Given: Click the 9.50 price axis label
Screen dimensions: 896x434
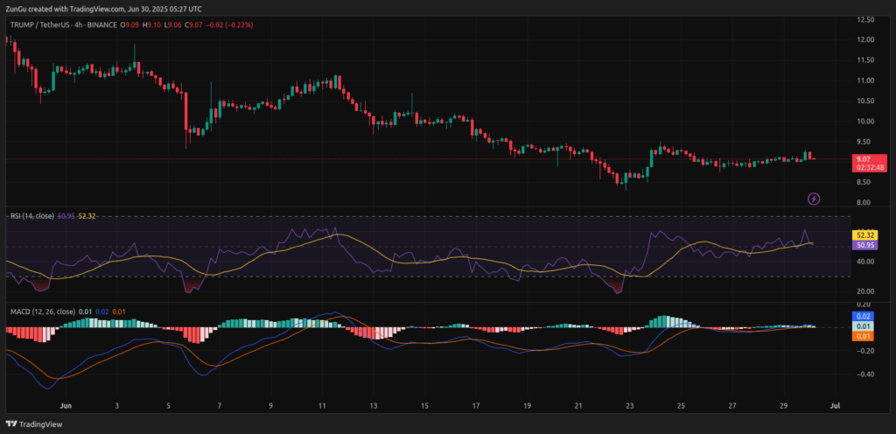Looking at the screenshot, I should 865,142.
